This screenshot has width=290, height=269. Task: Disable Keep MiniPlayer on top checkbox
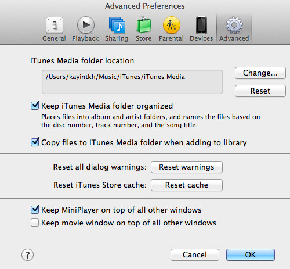(x=35, y=210)
